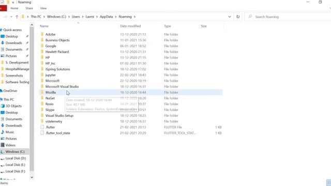The height and width of the screenshot is (186, 331).
Task: Expand breadcrumb chevron after Users
Action: point(83,17)
